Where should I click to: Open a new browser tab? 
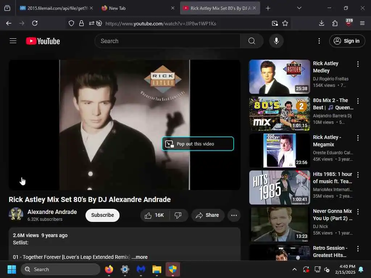(x=268, y=8)
